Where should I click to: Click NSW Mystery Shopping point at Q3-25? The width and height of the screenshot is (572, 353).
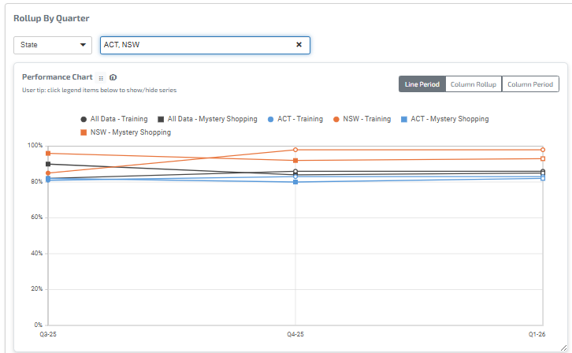(x=48, y=154)
